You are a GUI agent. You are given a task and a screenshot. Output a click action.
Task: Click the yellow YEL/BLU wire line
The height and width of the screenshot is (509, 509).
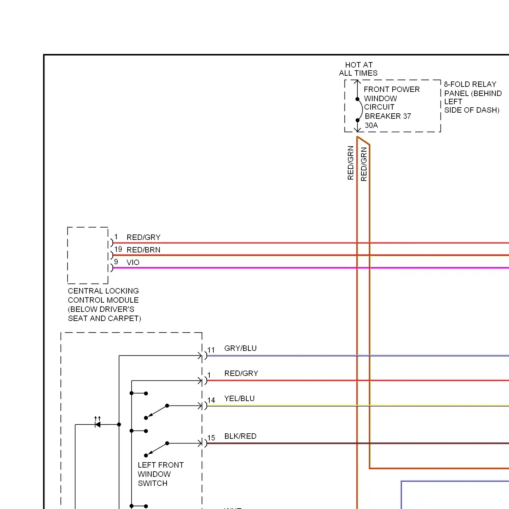coord(358,406)
